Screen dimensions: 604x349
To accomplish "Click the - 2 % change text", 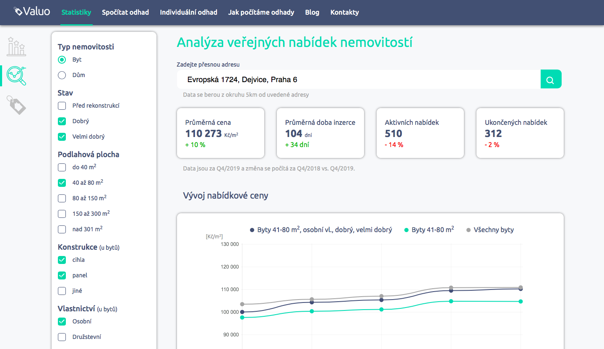I will (x=492, y=145).
